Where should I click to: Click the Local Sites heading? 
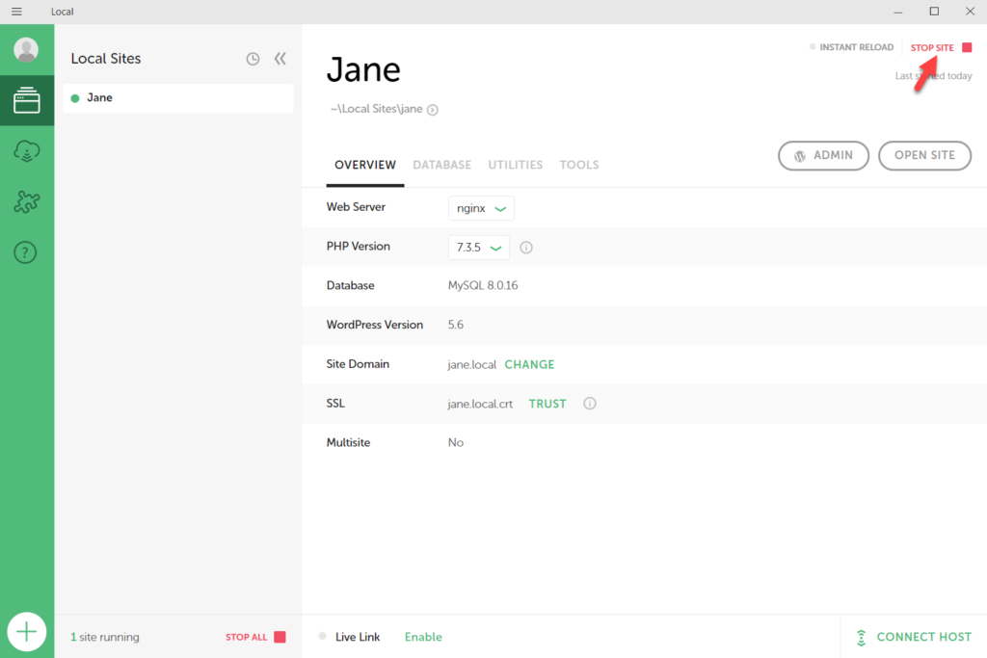click(x=106, y=59)
